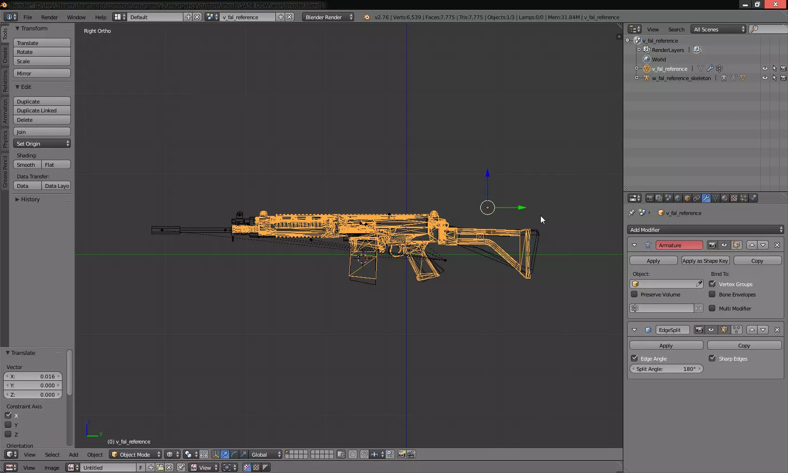Screen dimensions: 788x473
Task: Open the Object Mode selector
Action: point(135,454)
